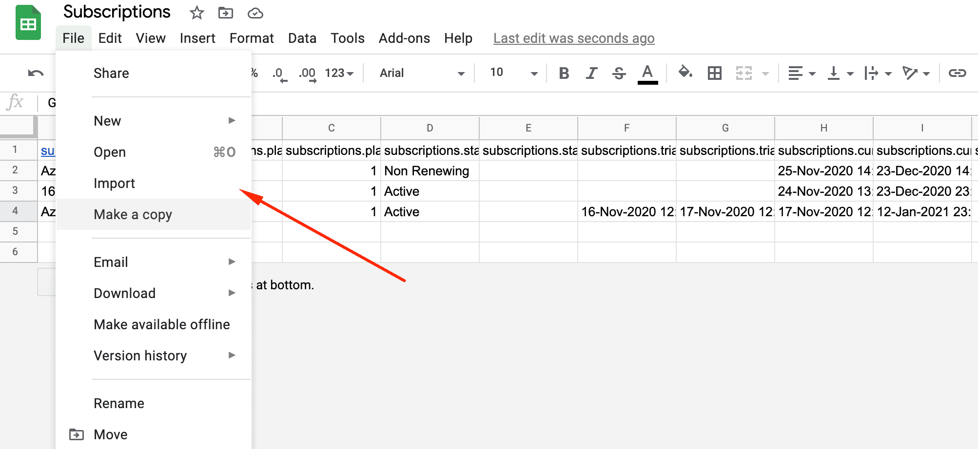Open text wrapping dropdown
This screenshot has height=449, width=978.
click(x=878, y=73)
